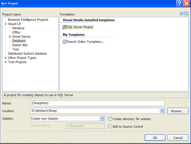Select Other Project Types item
This screenshot has height=144, width=191.
coord(22,58)
